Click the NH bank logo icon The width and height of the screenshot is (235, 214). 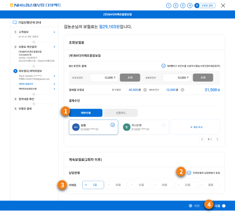pyautogui.click(x=76, y=127)
